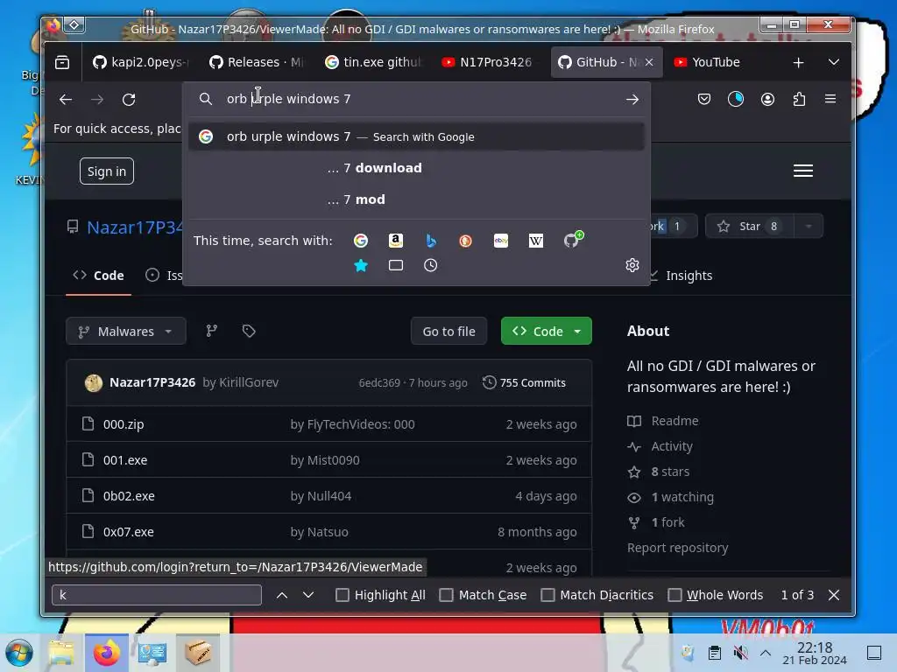The width and height of the screenshot is (897, 672).
Task: Search this time with DuckDuckGo
Action: point(466,241)
